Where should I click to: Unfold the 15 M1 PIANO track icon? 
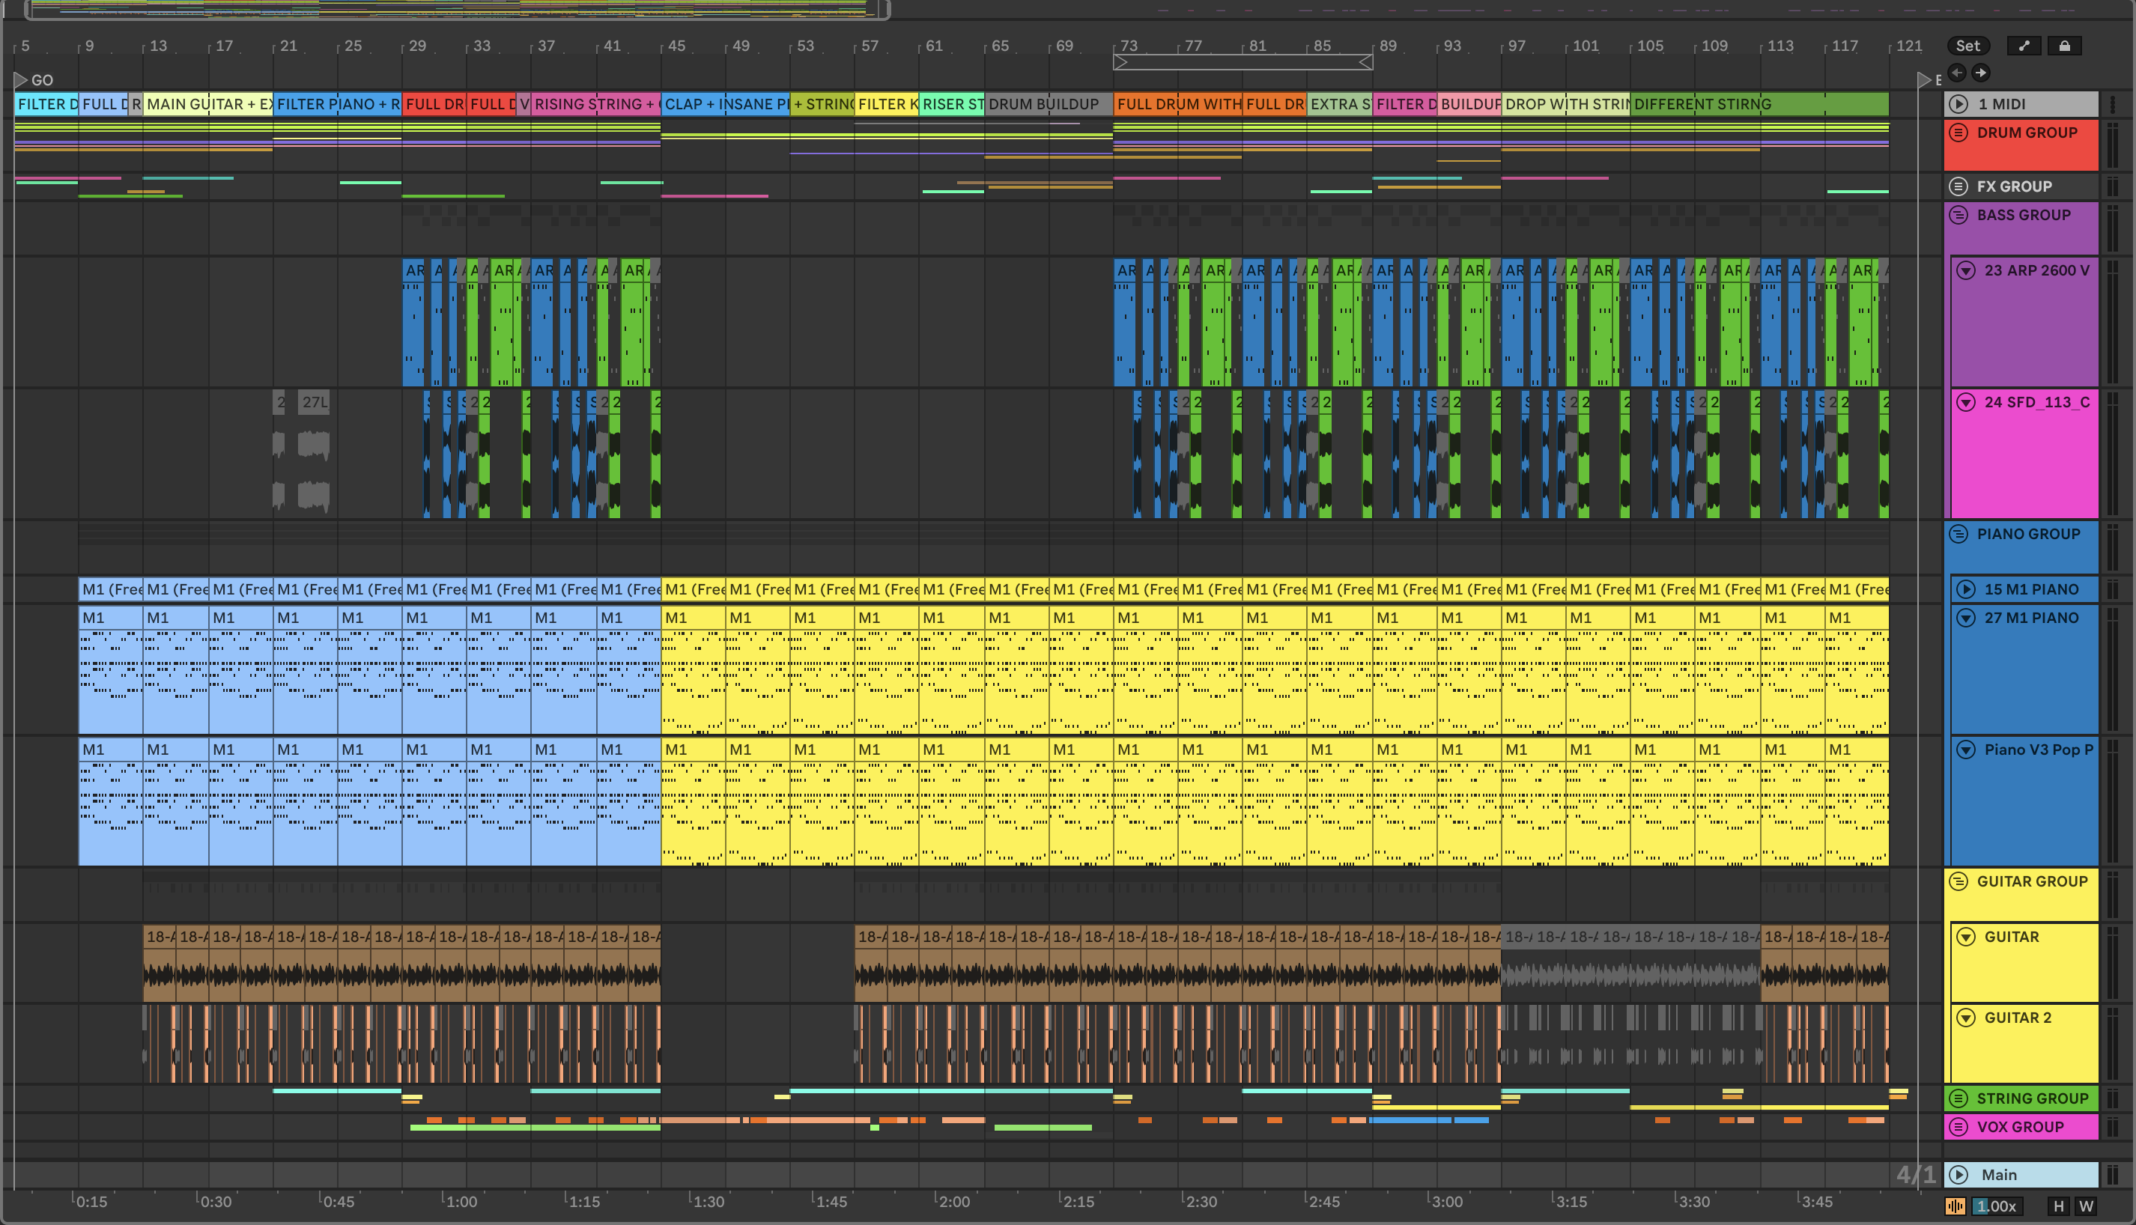coord(1966,590)
